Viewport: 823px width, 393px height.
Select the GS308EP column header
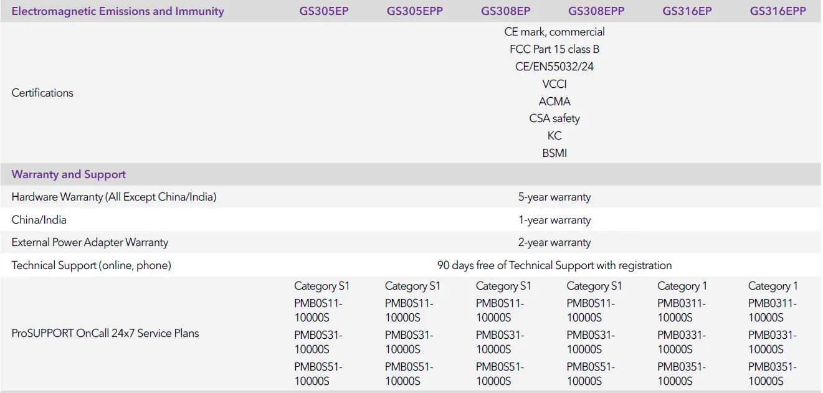coord(506,11)
